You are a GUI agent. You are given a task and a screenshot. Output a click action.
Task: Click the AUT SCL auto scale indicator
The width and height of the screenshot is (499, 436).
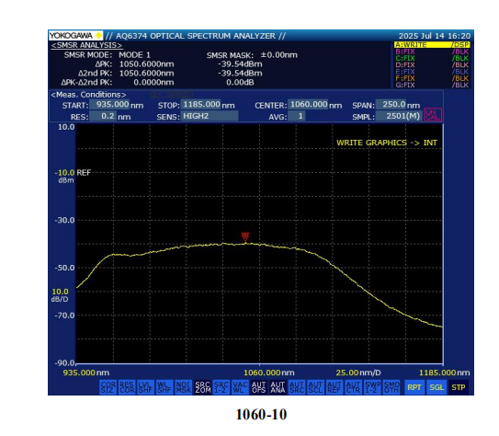pos(315,387)
